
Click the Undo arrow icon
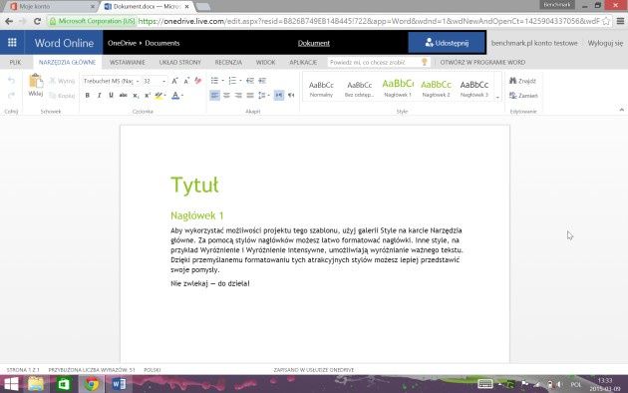tap(11, 81)
